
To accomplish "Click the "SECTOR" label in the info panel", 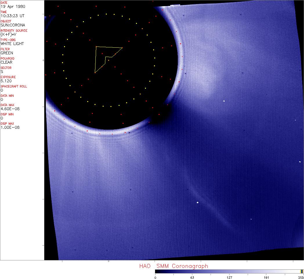I will (6, 68).
